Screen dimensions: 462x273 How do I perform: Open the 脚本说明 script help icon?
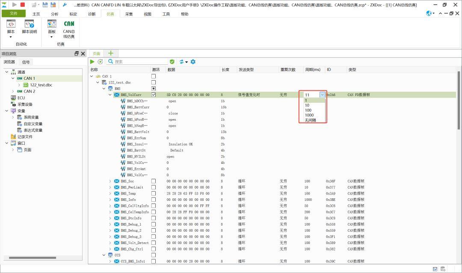[29, 26]
